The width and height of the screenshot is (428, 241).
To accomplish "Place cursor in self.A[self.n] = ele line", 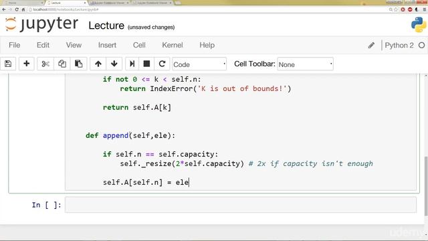I will [146, 183].
